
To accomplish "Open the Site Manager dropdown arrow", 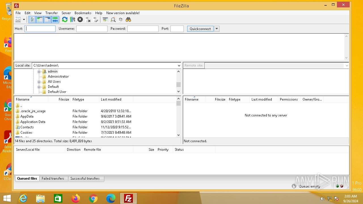I will tap(24, 20).
